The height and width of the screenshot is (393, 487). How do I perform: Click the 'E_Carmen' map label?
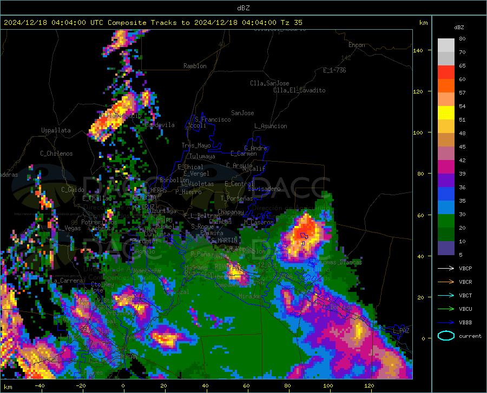click(x=244, y=154)
